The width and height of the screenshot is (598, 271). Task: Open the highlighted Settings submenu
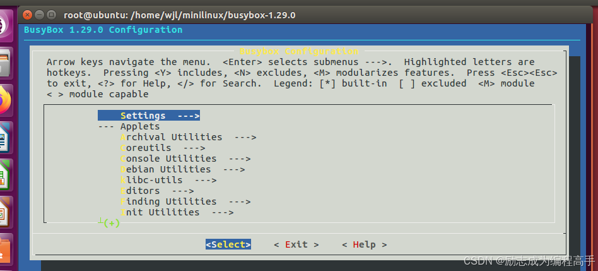tap(149, 116)
